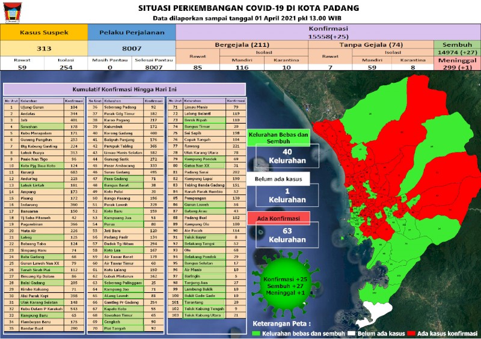Click the 'Lolong Belanti' kelurahan name
This screenshot has width=481, height=339.
click(x=198, y=113)
